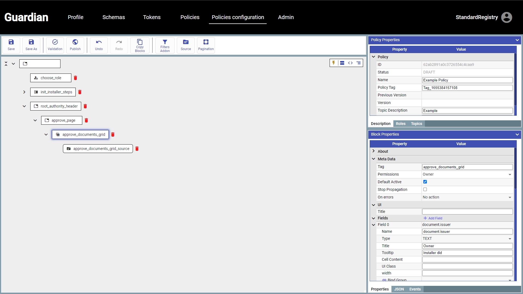Click the Add Field link
Screen dimensions: 523x294
433,218
